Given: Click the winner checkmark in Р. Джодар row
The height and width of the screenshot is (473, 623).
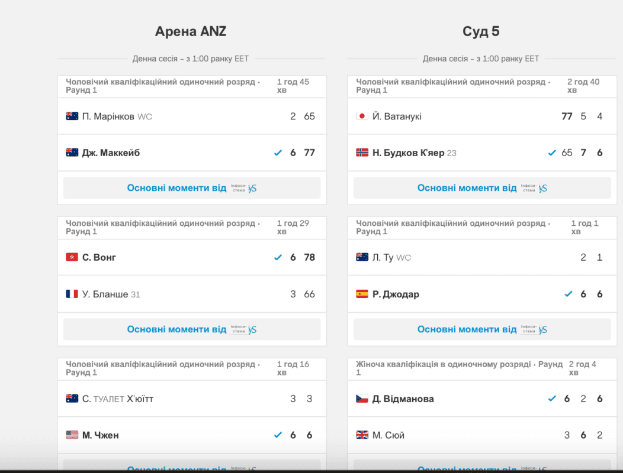Looking at the screenshot, I should click(569, 294).
